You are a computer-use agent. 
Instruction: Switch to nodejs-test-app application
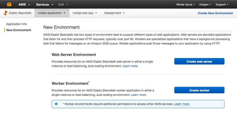(x=85, y=13)
